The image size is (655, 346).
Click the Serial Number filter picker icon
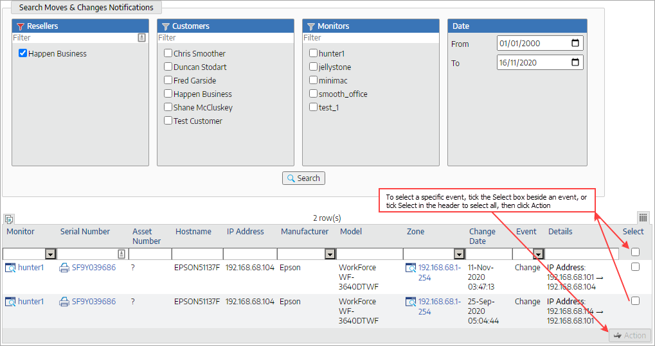click(121, 254)
